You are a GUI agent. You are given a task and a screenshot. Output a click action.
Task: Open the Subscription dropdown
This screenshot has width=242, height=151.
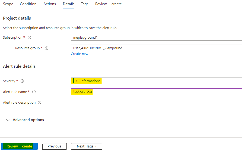(x=156, y=37)
